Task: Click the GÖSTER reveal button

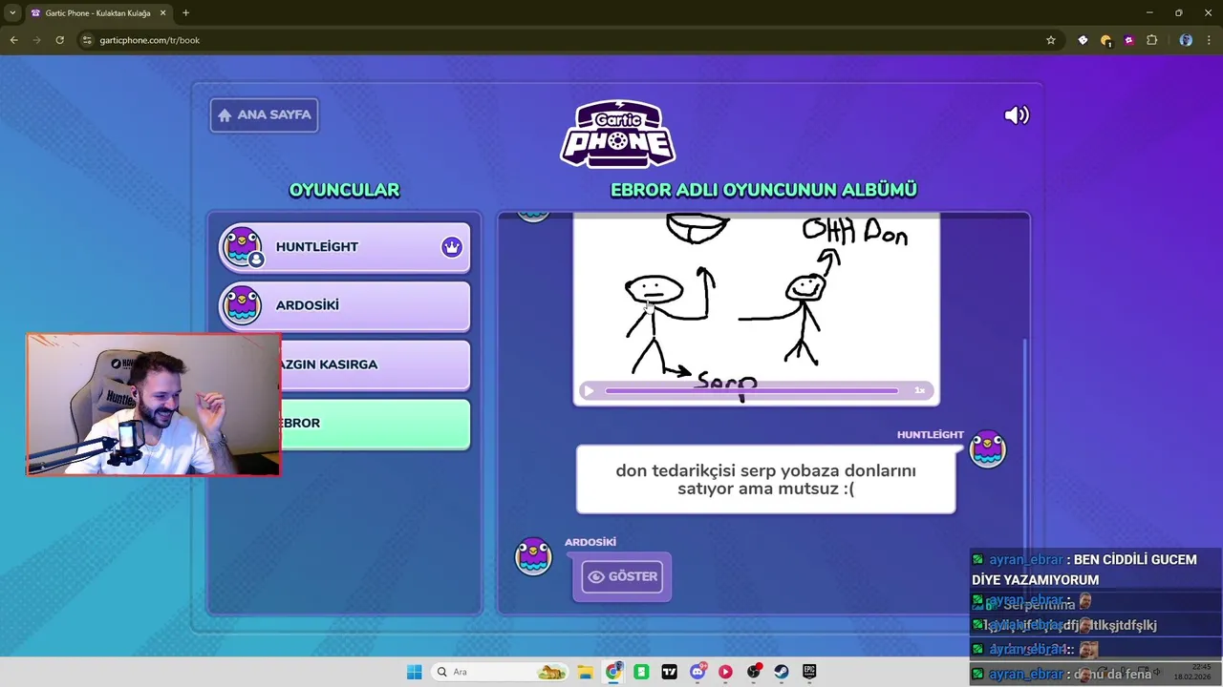Action: coord(622,576)
